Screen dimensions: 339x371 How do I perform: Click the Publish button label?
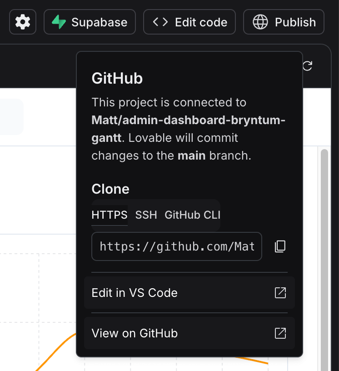295,22
